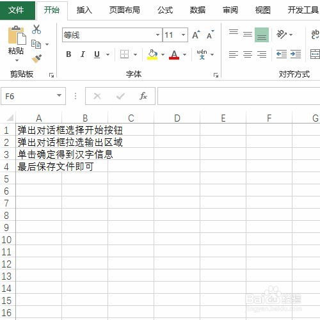Click cell with 弹出对话框拉选输出区域

pyautogui.click(x=39, y=142)
